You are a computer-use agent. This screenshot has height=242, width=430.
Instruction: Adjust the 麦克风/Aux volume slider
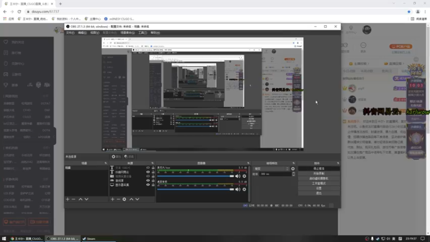196,176
